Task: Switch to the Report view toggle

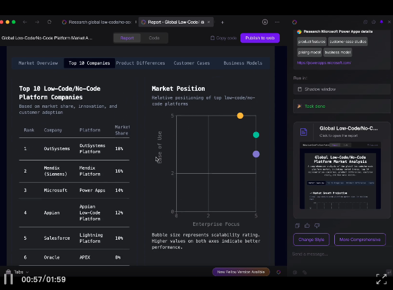Action: tap(127, 38)
